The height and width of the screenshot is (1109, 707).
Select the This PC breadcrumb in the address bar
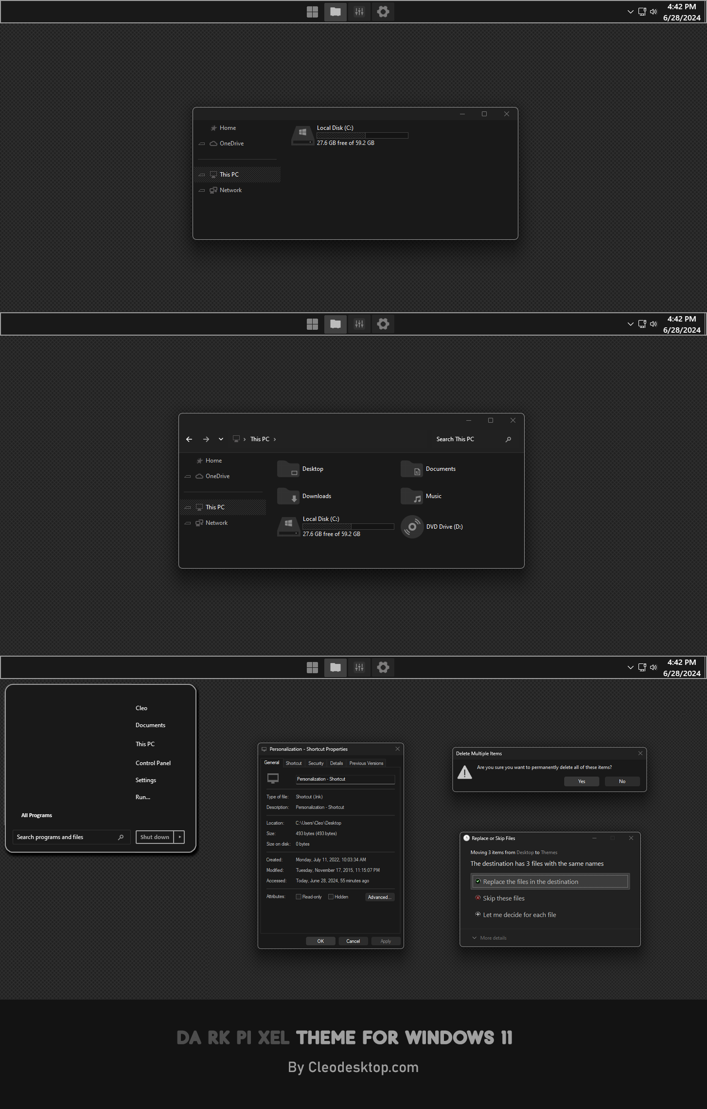click(260, 439)
